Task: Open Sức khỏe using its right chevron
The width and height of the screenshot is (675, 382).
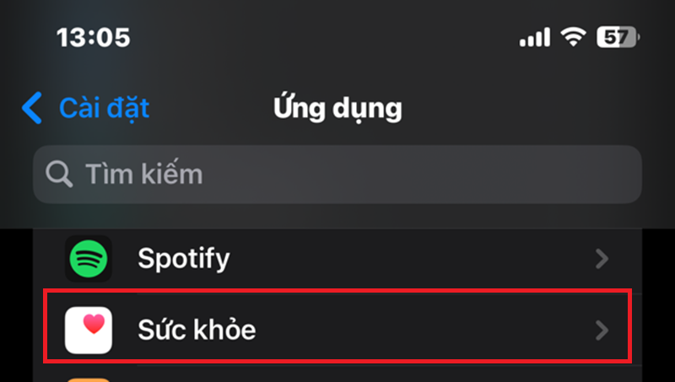Action: [x=602, y=331]
